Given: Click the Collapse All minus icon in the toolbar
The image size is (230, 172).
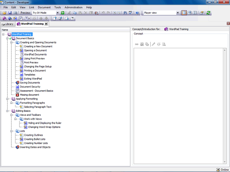Looking at the screenshot, I should pyautogui.click(x=119, y=13).
